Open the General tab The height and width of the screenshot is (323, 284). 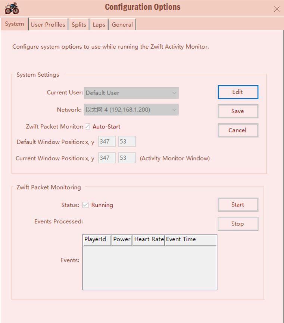pos(122,25)
